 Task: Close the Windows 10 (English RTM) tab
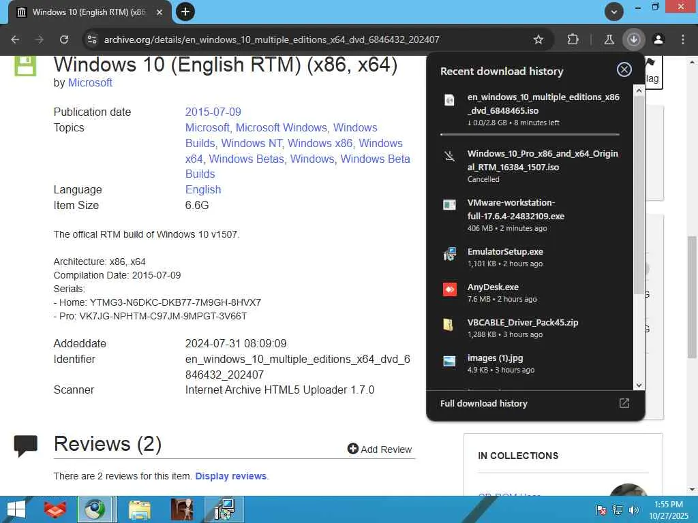pos(160,12)
